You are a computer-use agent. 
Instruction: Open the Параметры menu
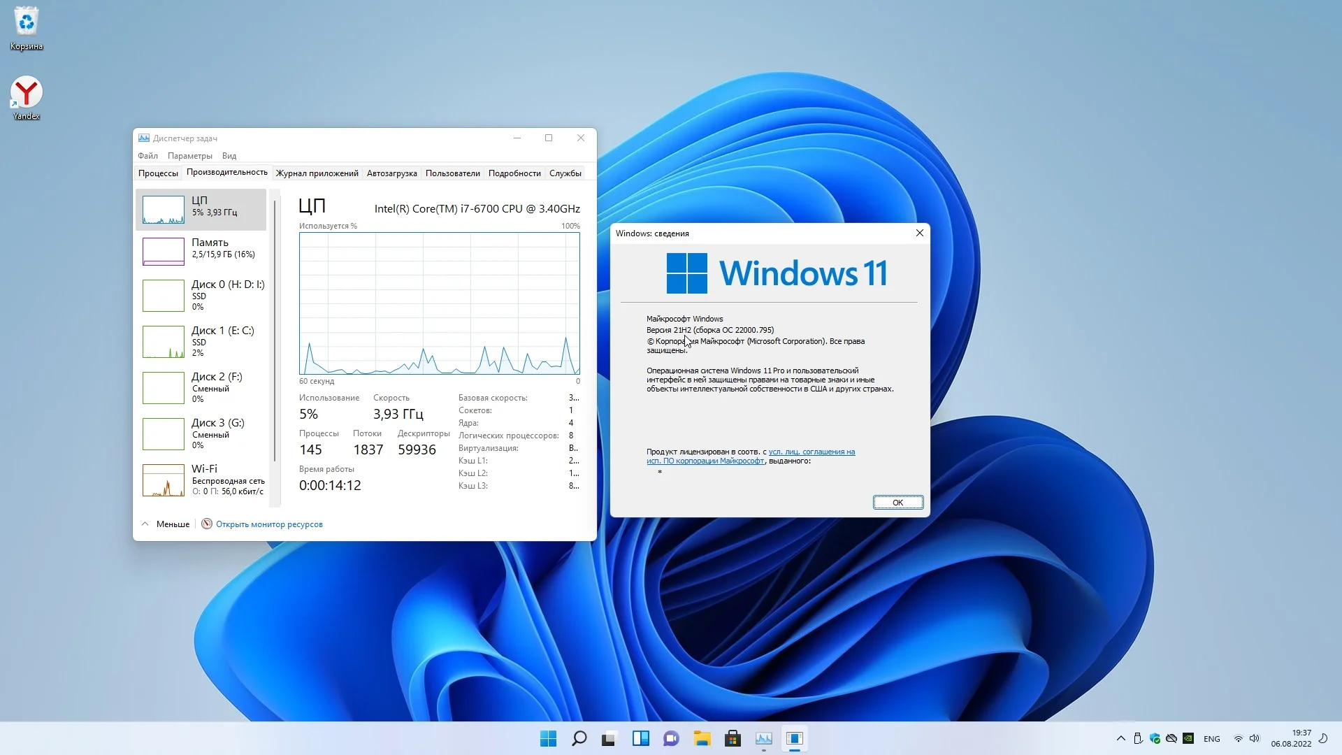pos(189,155)
